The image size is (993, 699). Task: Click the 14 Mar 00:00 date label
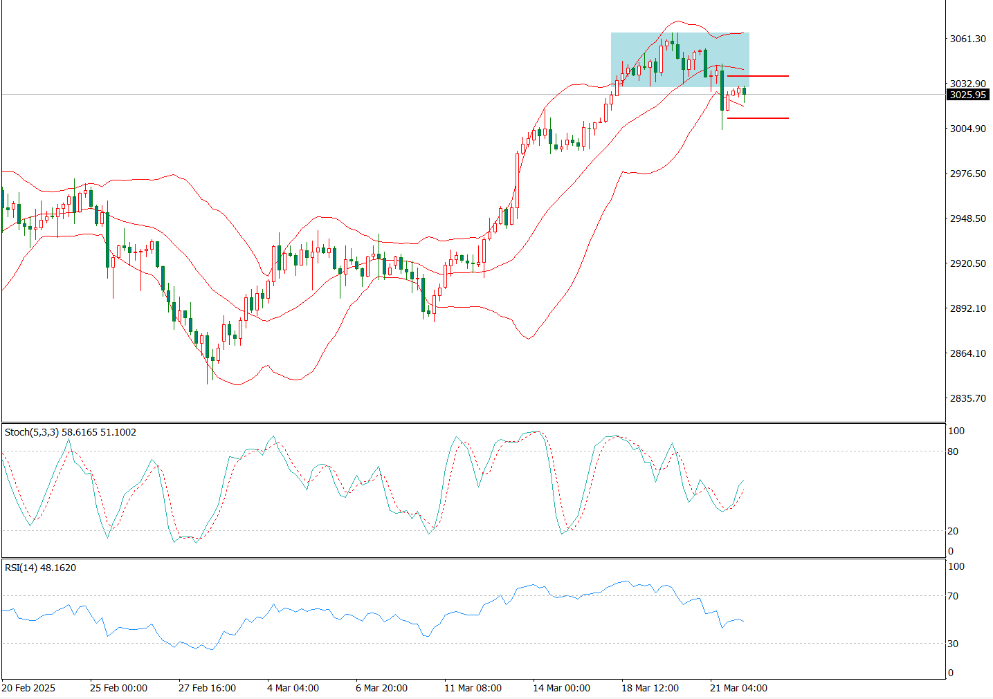pyautogui.click(x=561, y=688)
